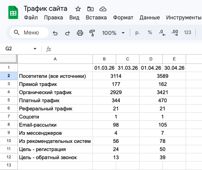Select the cell Органический трафик

pos(55,92)
